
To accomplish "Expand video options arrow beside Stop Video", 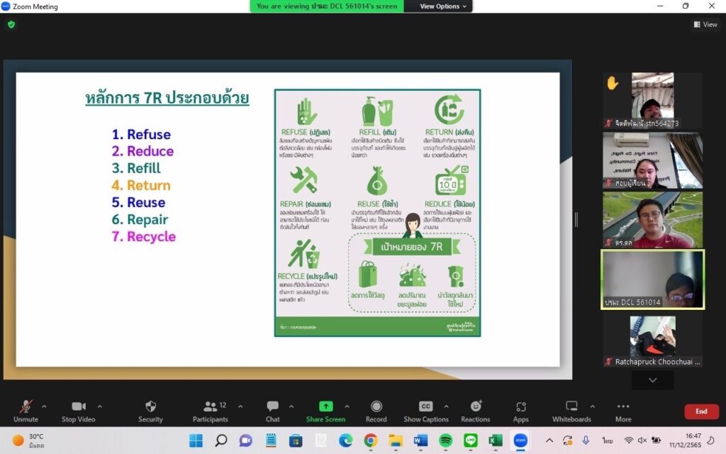I will coord(99,406).
